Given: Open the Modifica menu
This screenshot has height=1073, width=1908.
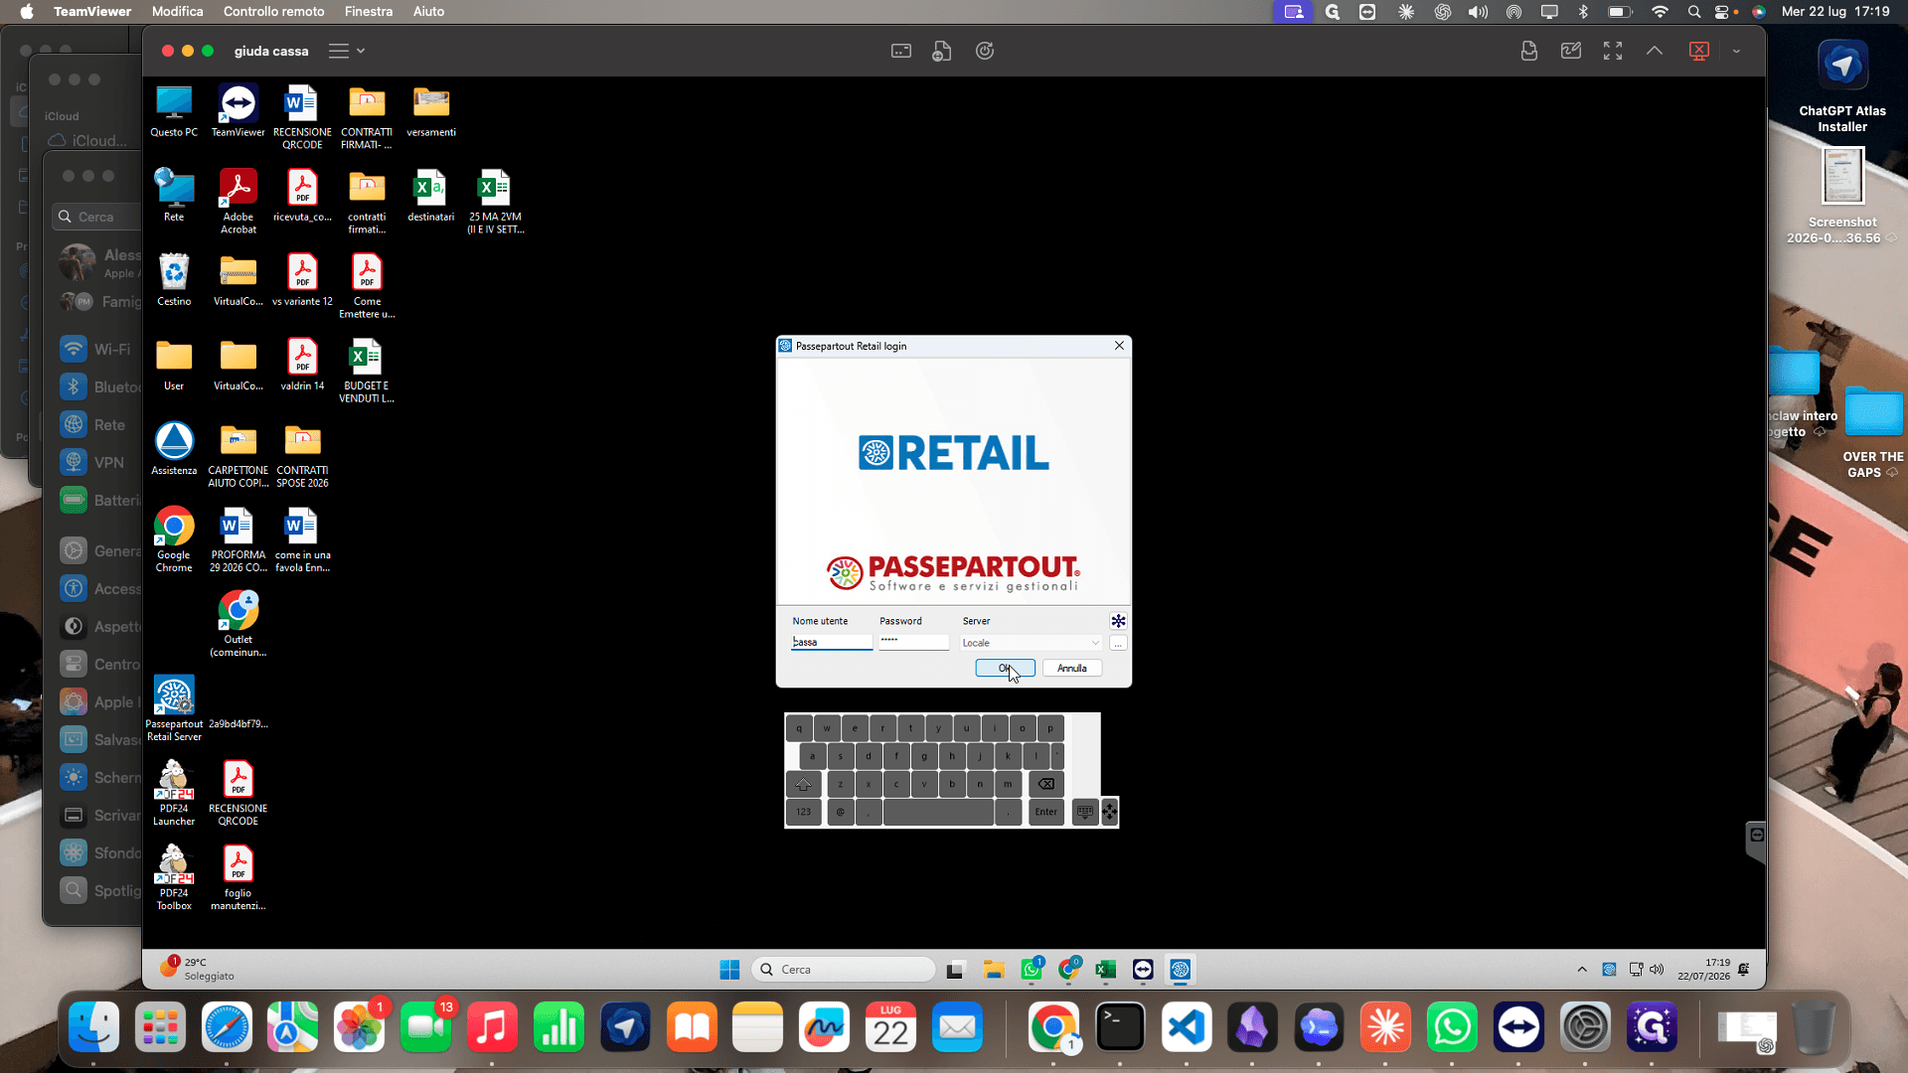Looking at the screenshot, I should pyautogui.click(x=178, y=11).
